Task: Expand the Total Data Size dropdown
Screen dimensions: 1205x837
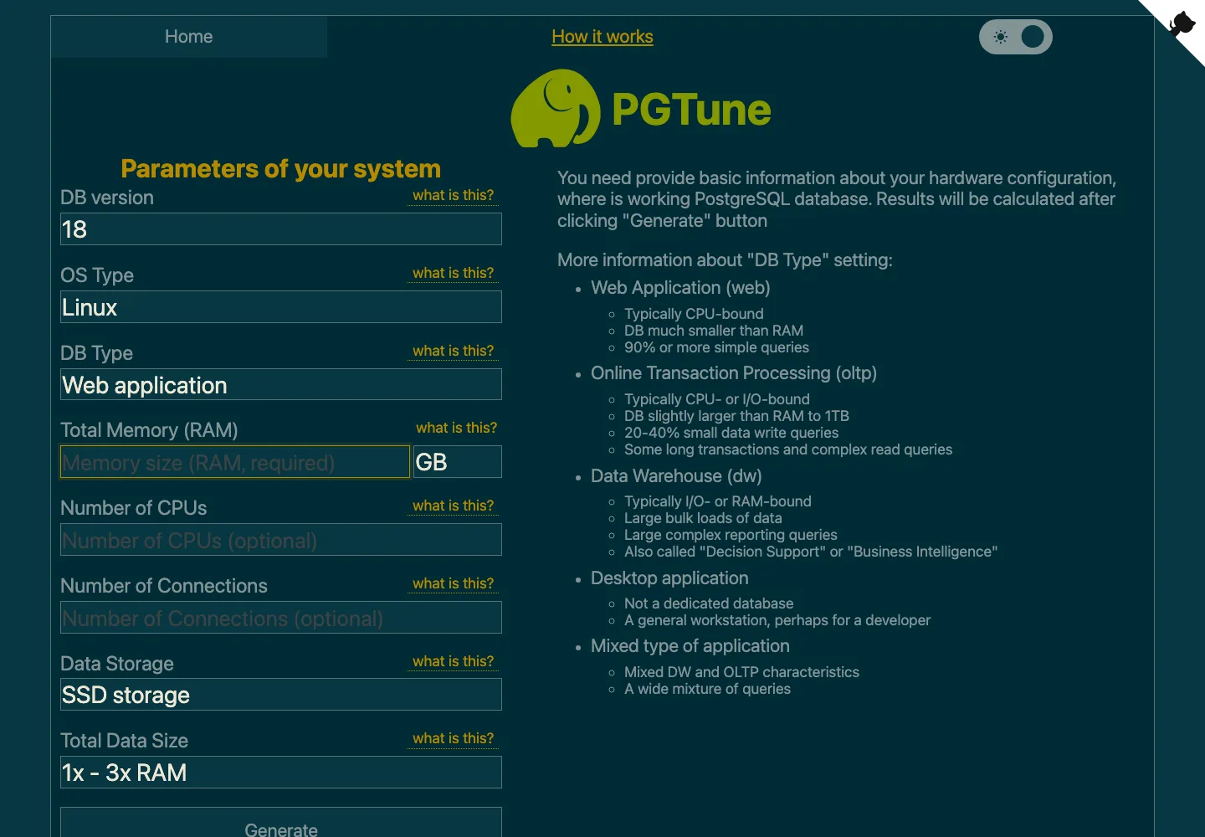Action: 281,773
